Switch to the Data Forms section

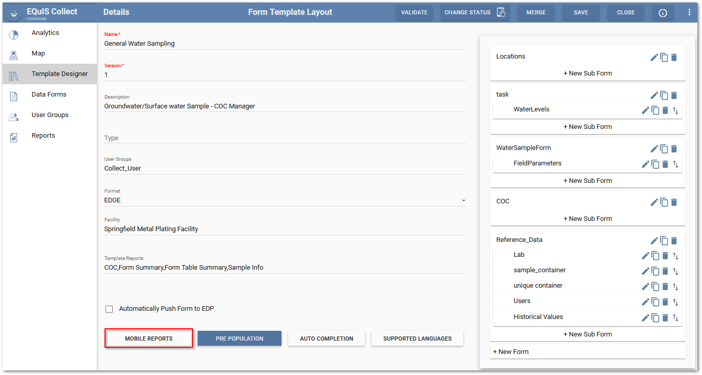(x=49, y=94)
